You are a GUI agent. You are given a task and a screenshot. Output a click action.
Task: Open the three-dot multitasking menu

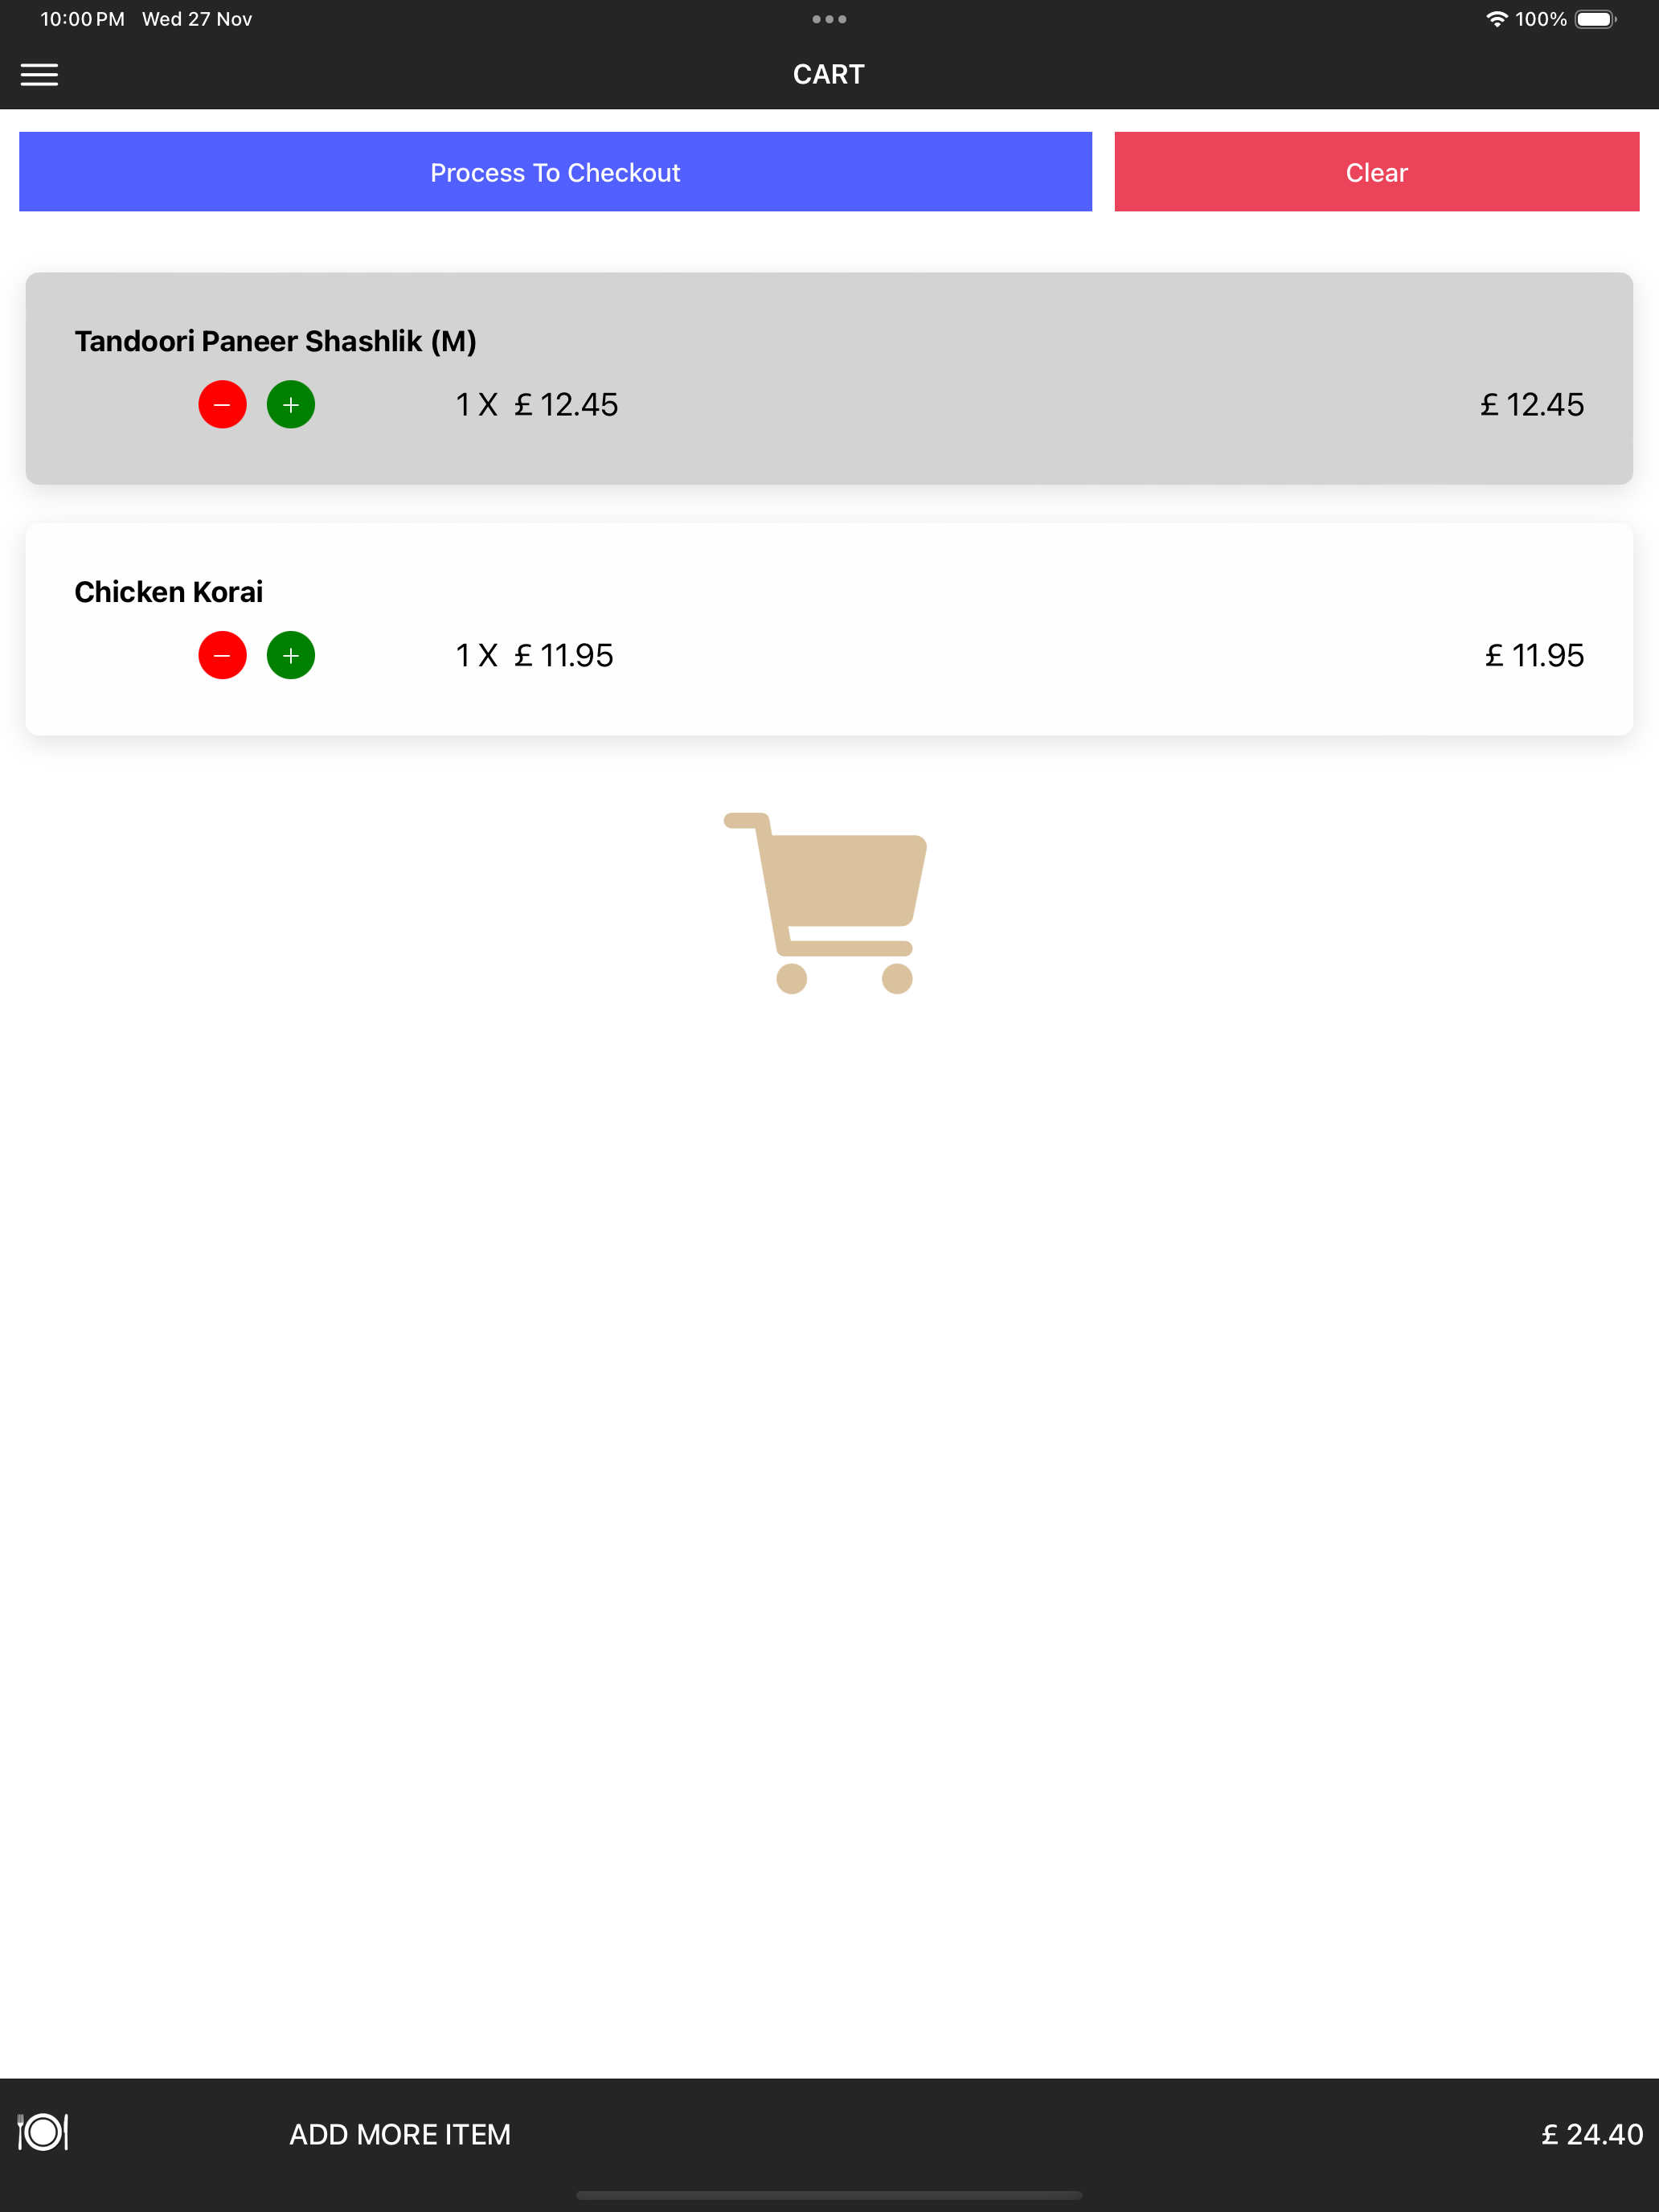pos(829,19)
